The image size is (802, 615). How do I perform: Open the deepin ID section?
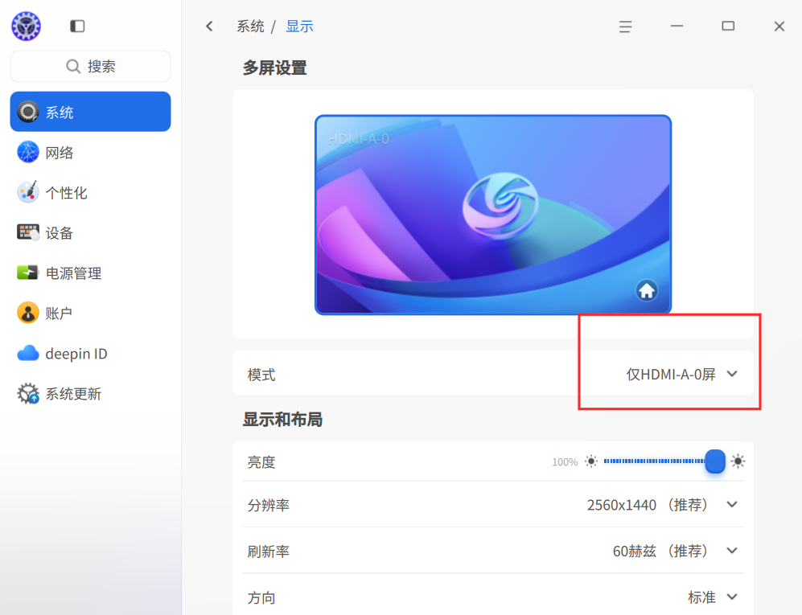[x=91, y=353]
